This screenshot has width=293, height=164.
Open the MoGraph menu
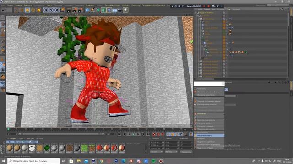click(125, 5)
